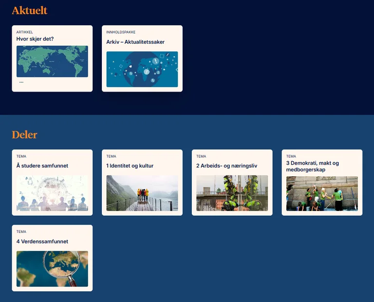Click the magnifying glass over map thumbnail
The width and height of the screenshot is (374, 302).
[x=52, y=269]
